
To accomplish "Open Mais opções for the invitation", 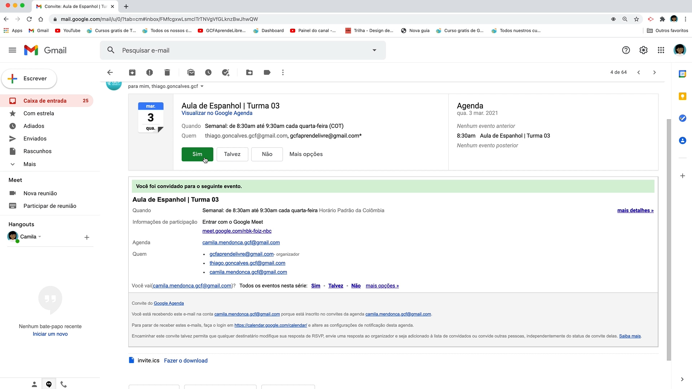I will pos(306,154).
